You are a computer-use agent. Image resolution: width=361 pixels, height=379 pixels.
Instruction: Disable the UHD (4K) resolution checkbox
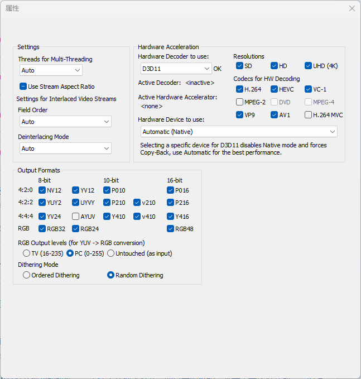coord(309,66)
